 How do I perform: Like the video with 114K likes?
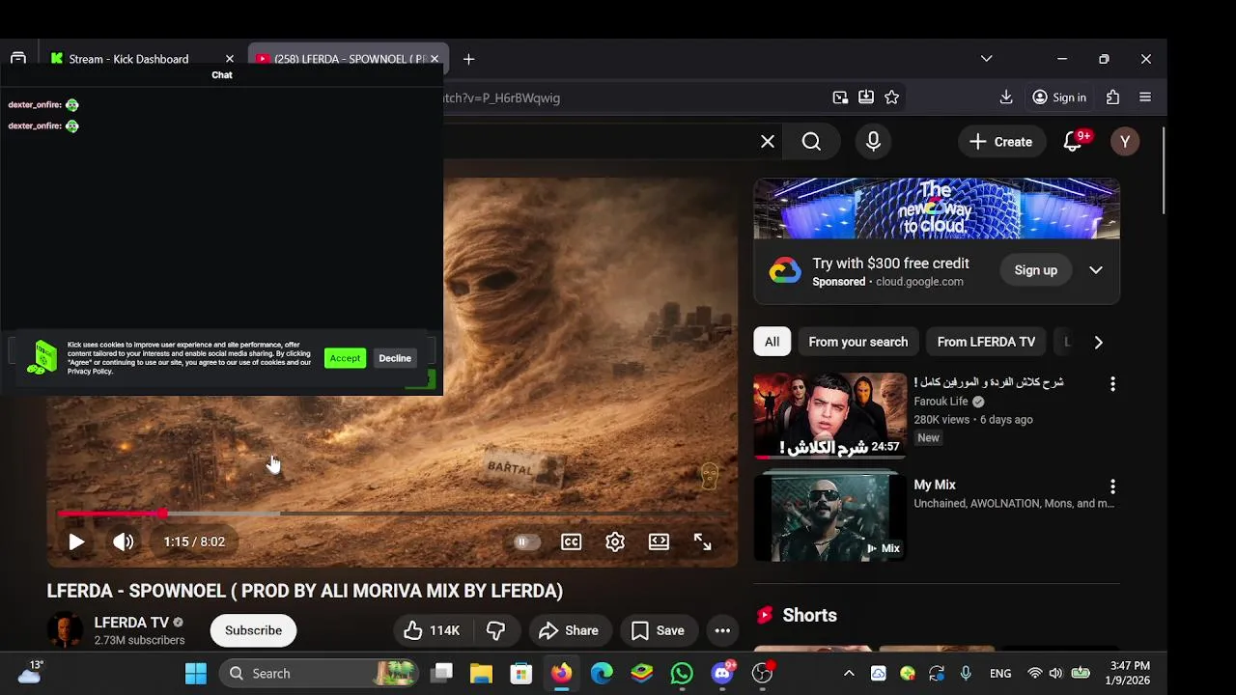pyautogui.click(x=432, y=630)
